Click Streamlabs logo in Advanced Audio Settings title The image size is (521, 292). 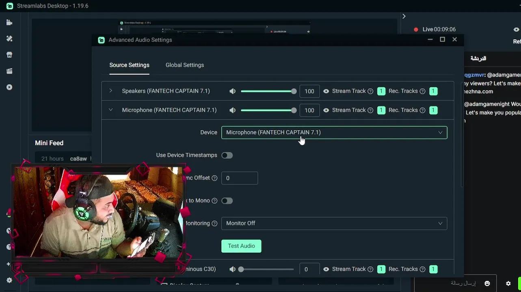101,40
